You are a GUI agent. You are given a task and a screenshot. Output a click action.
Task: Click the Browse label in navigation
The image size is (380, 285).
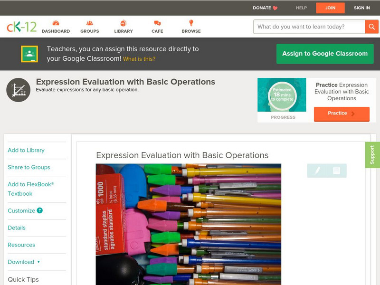pyautogui.click(x=191, y=31)
